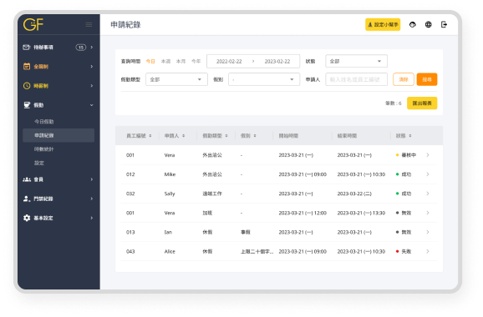Open detail arrow for Ian's row

pyautogui.click(x=428, y=232)
